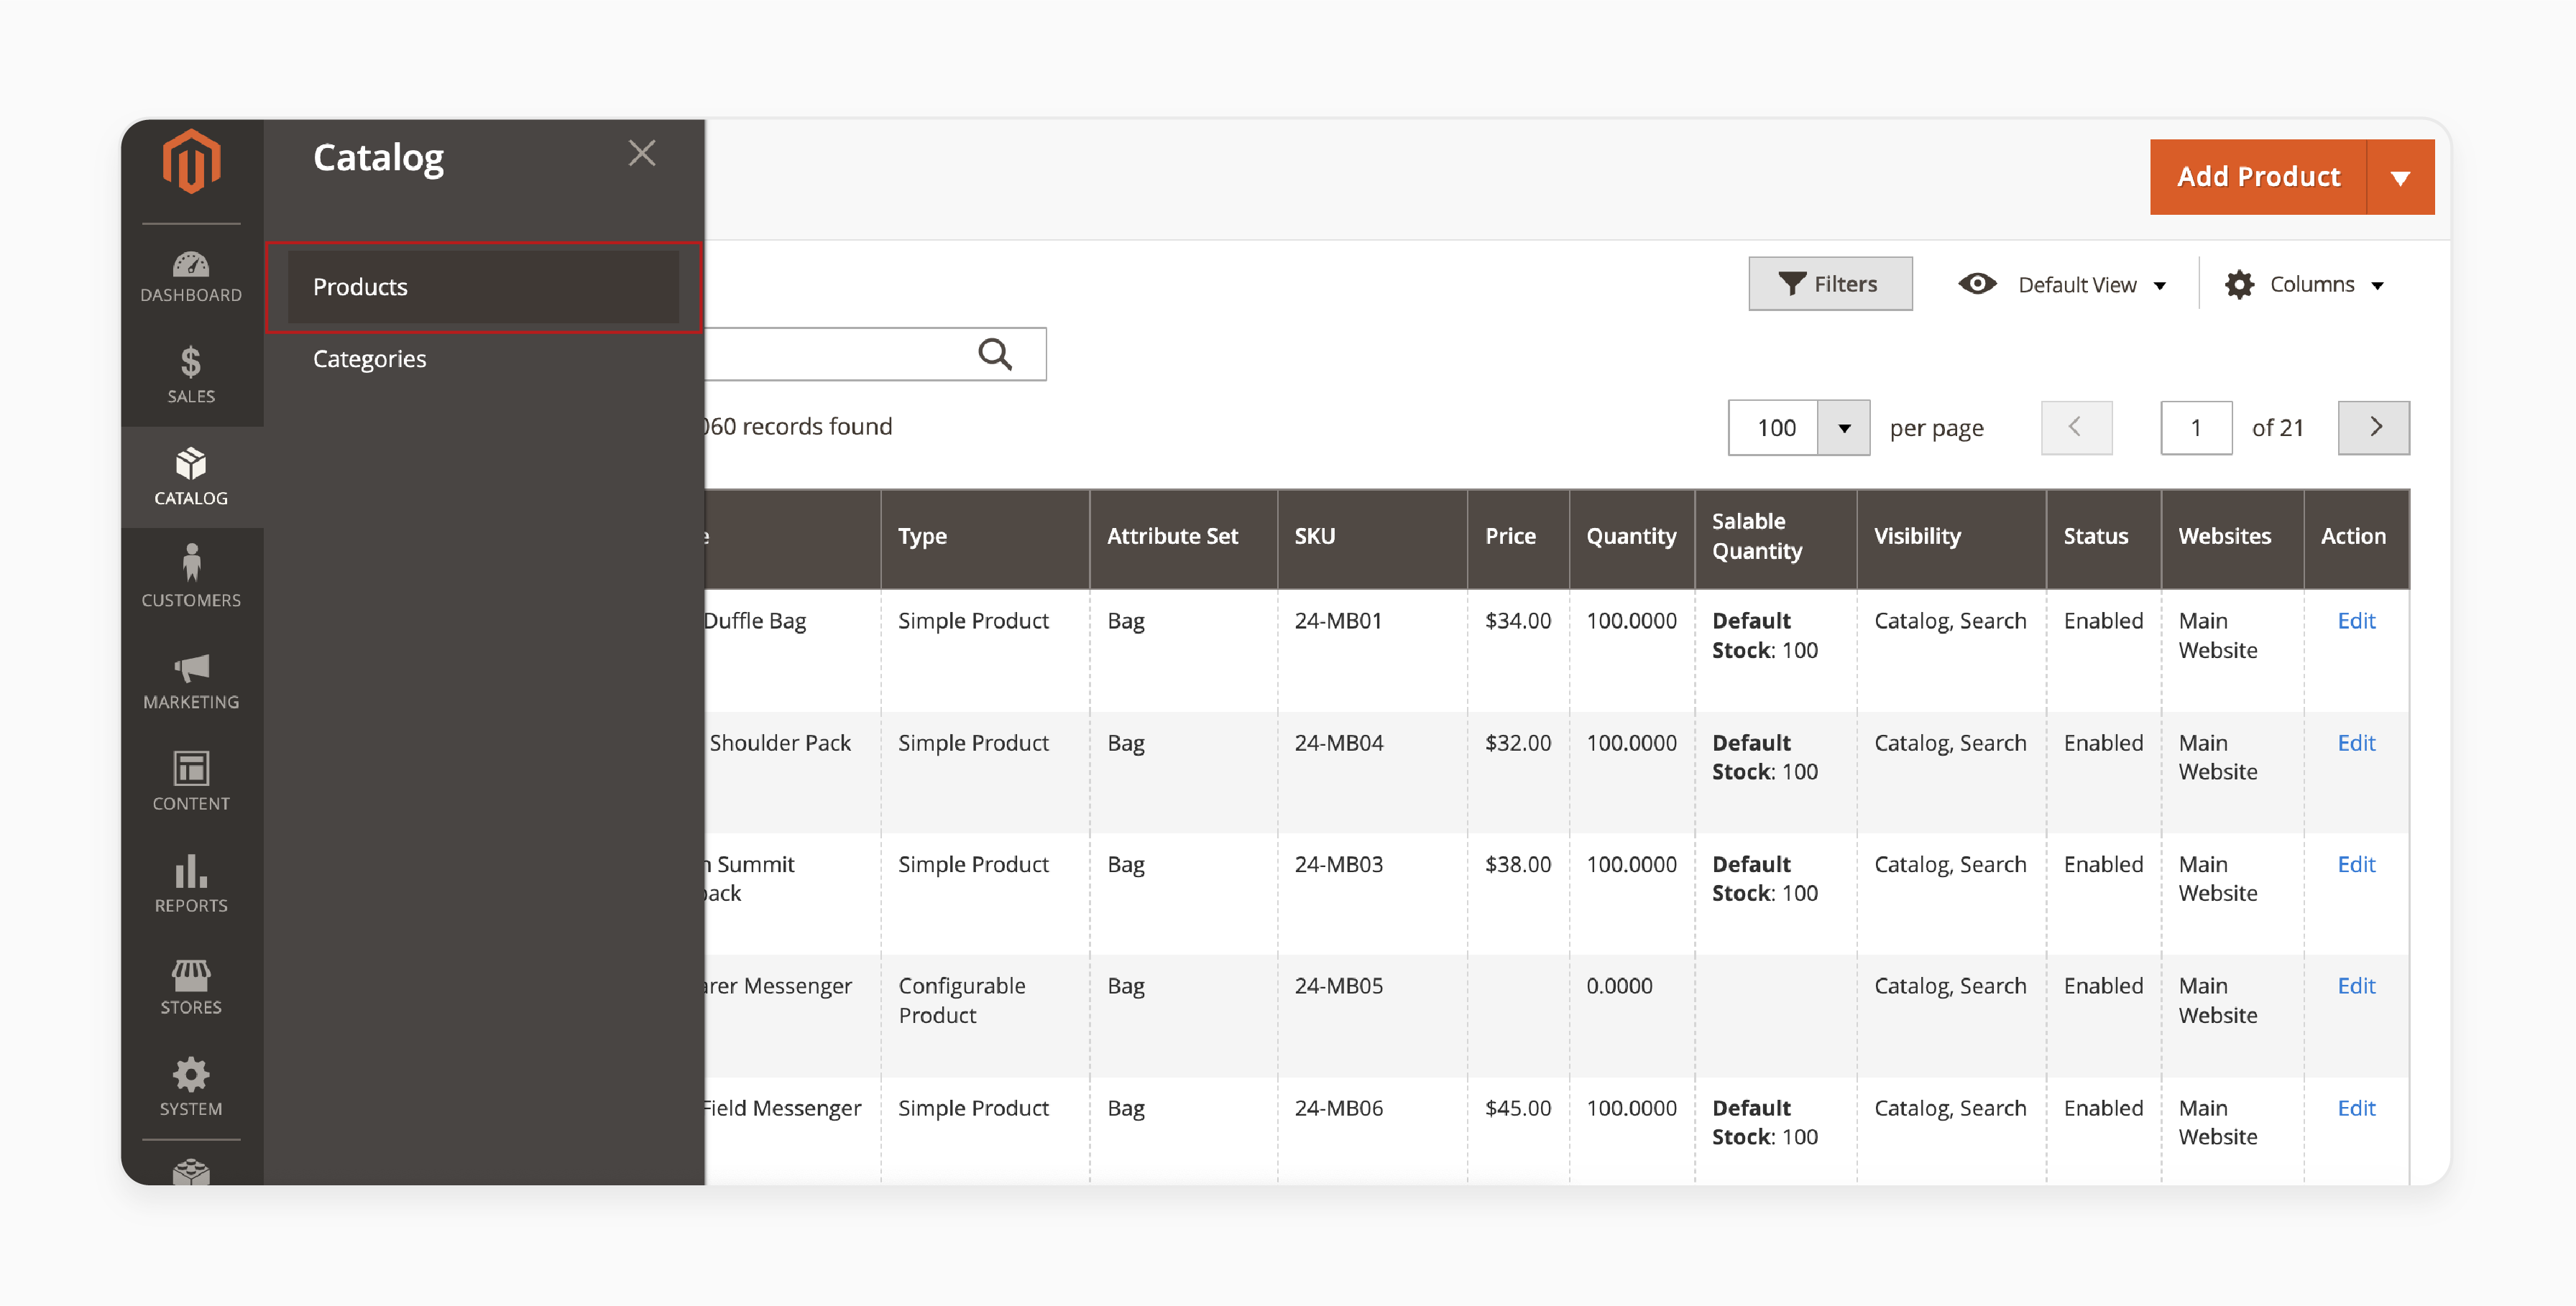The height and width of the screenshot is (1306, 2576).
Task: Click the Add Product button
Action: point(2258,175)
